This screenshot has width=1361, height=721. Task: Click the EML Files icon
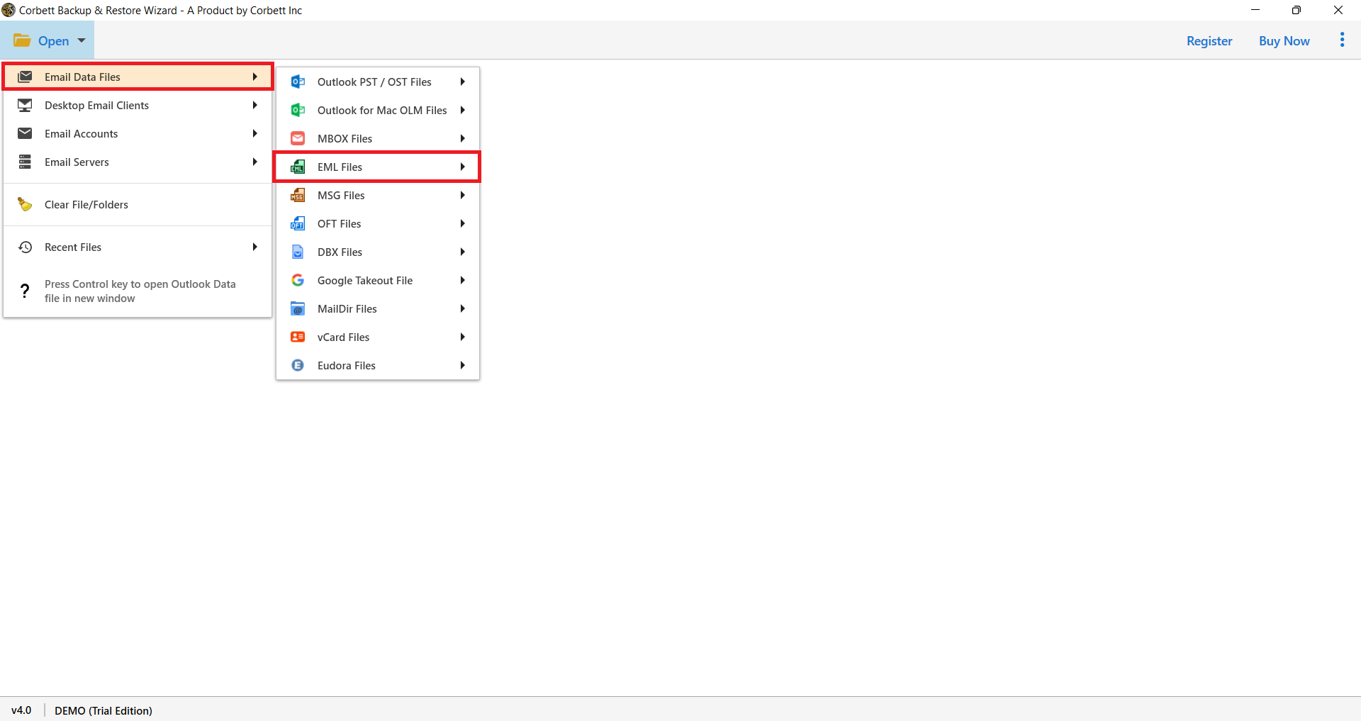(x=298, y=167)
